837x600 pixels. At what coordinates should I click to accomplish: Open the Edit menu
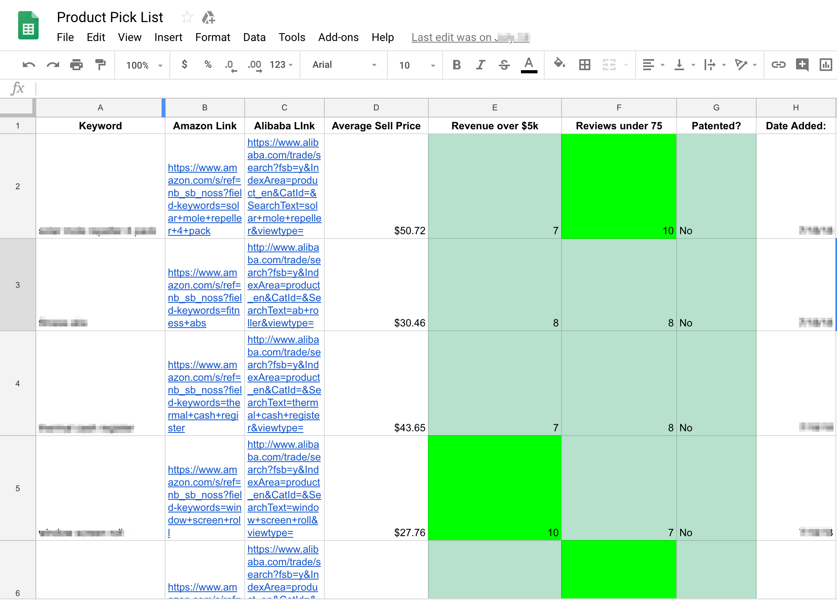(96, 37)
